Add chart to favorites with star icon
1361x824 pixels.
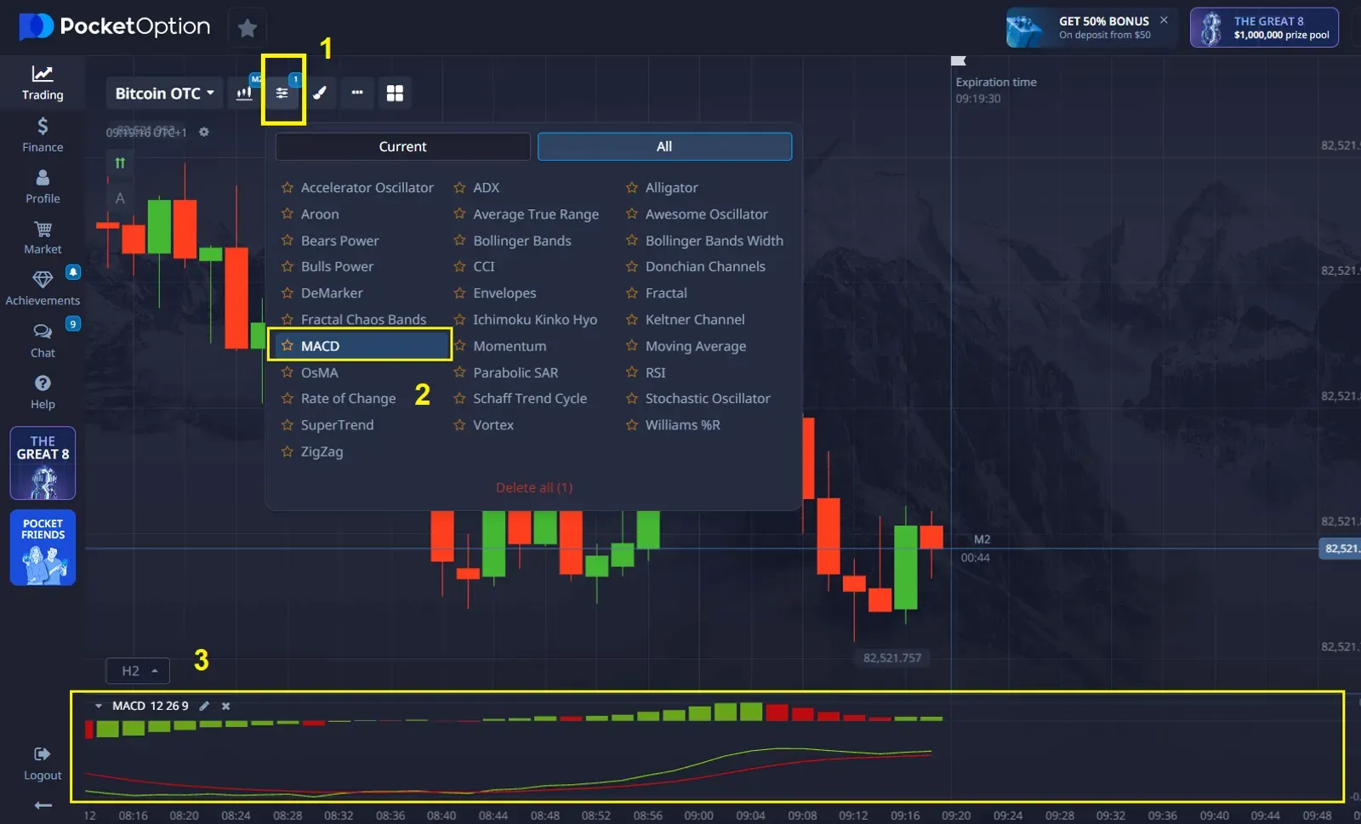tap(248, 28)
